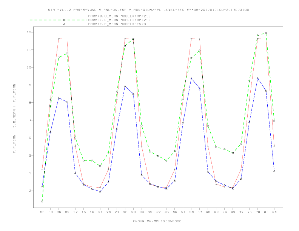Click x-axis forecast hour label 27
The width and height of the screenshot is (299, 231).
tap(117, 212)
